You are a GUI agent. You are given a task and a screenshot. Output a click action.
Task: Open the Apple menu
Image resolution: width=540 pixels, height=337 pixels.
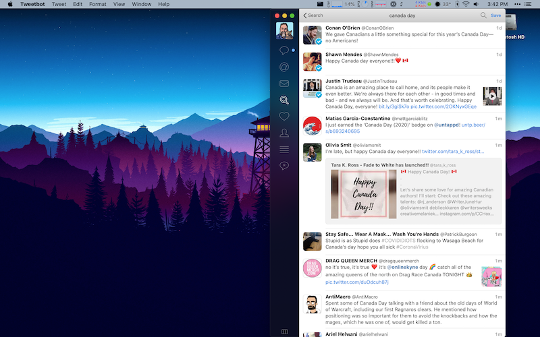coord(10,4)
